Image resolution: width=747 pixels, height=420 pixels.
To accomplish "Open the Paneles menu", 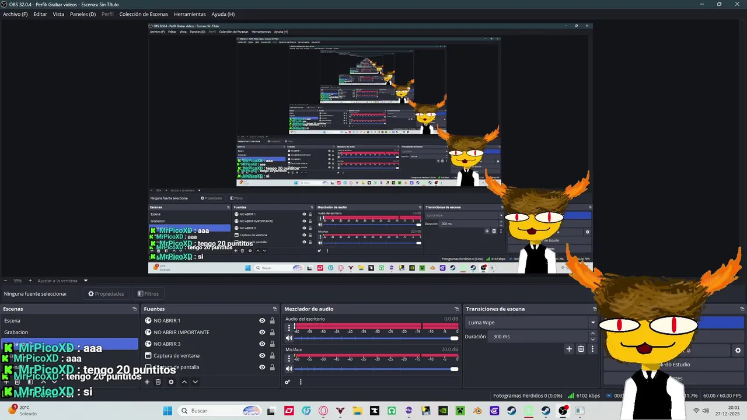I will click(x=83, y=14).
